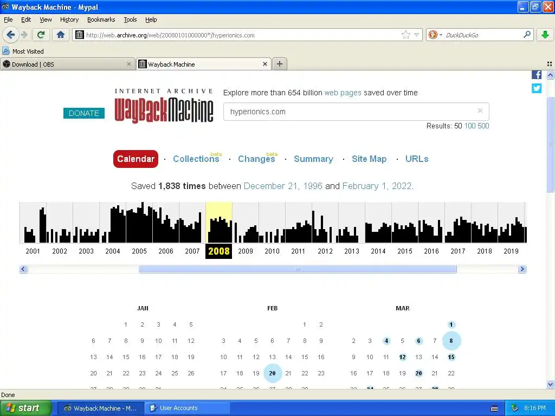Show all tabs grid icon

click(550, 64)
